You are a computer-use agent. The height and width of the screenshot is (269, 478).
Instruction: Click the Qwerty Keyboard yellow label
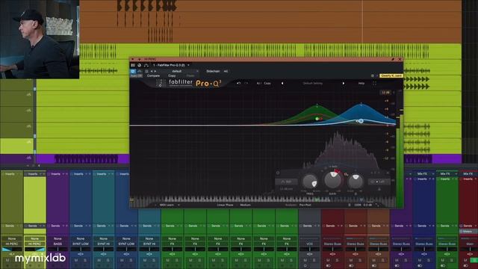click(x=391, y=75)
